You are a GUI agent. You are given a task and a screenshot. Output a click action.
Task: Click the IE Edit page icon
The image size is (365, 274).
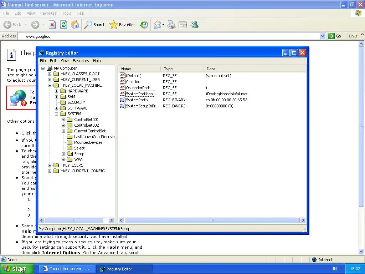[183, 25]
